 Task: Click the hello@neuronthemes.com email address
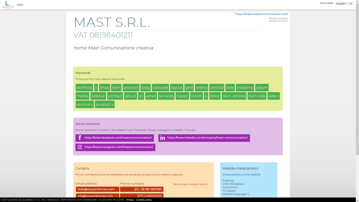(x=97, y=189)
